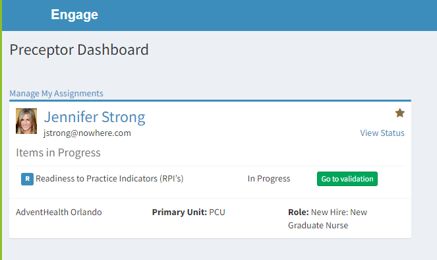Screen dimensions: 437x260
Task: Click the In Progress status text
Action: click(x=269, y=179)
